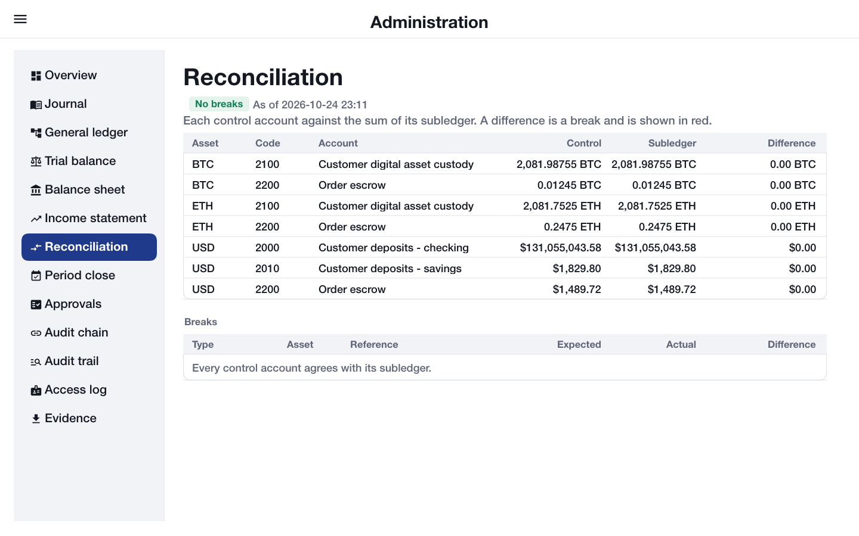The width and height of the screenshot is (859, 536).
Task: Click the Access log badge icon
Action: pyautogui.click(x=36, y=390)
